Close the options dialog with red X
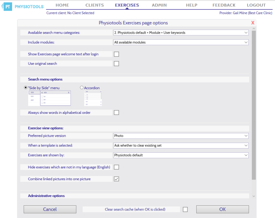Image resolution: width=275 pixels, height=218 pixels. point(253,23)
